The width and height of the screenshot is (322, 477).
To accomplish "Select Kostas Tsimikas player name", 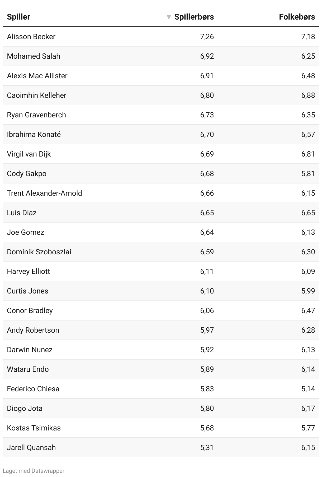I will pyautogui.click(x=34, y=428).
